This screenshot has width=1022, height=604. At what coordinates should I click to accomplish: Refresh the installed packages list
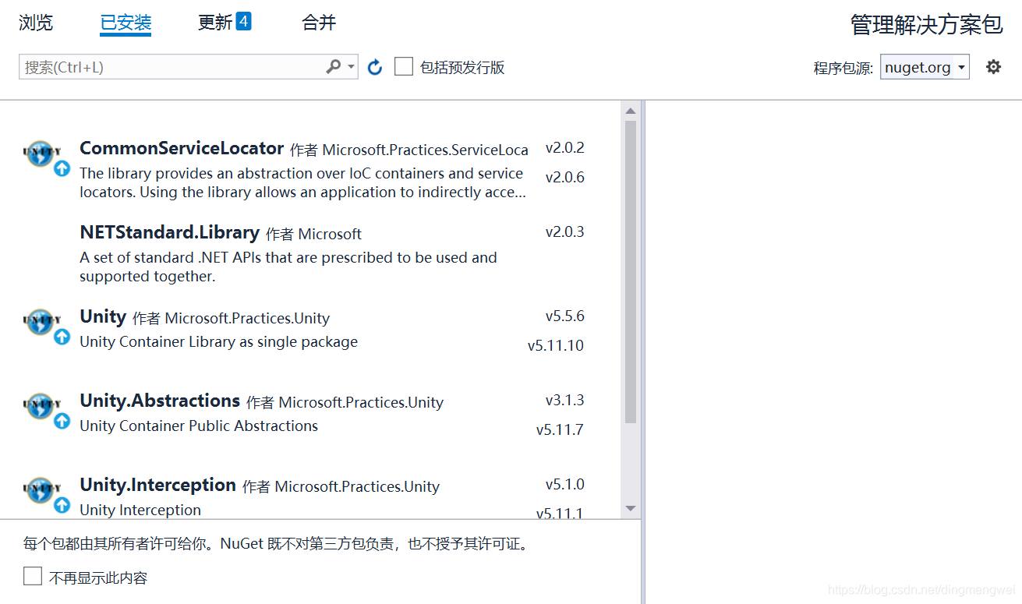[374, 66]
